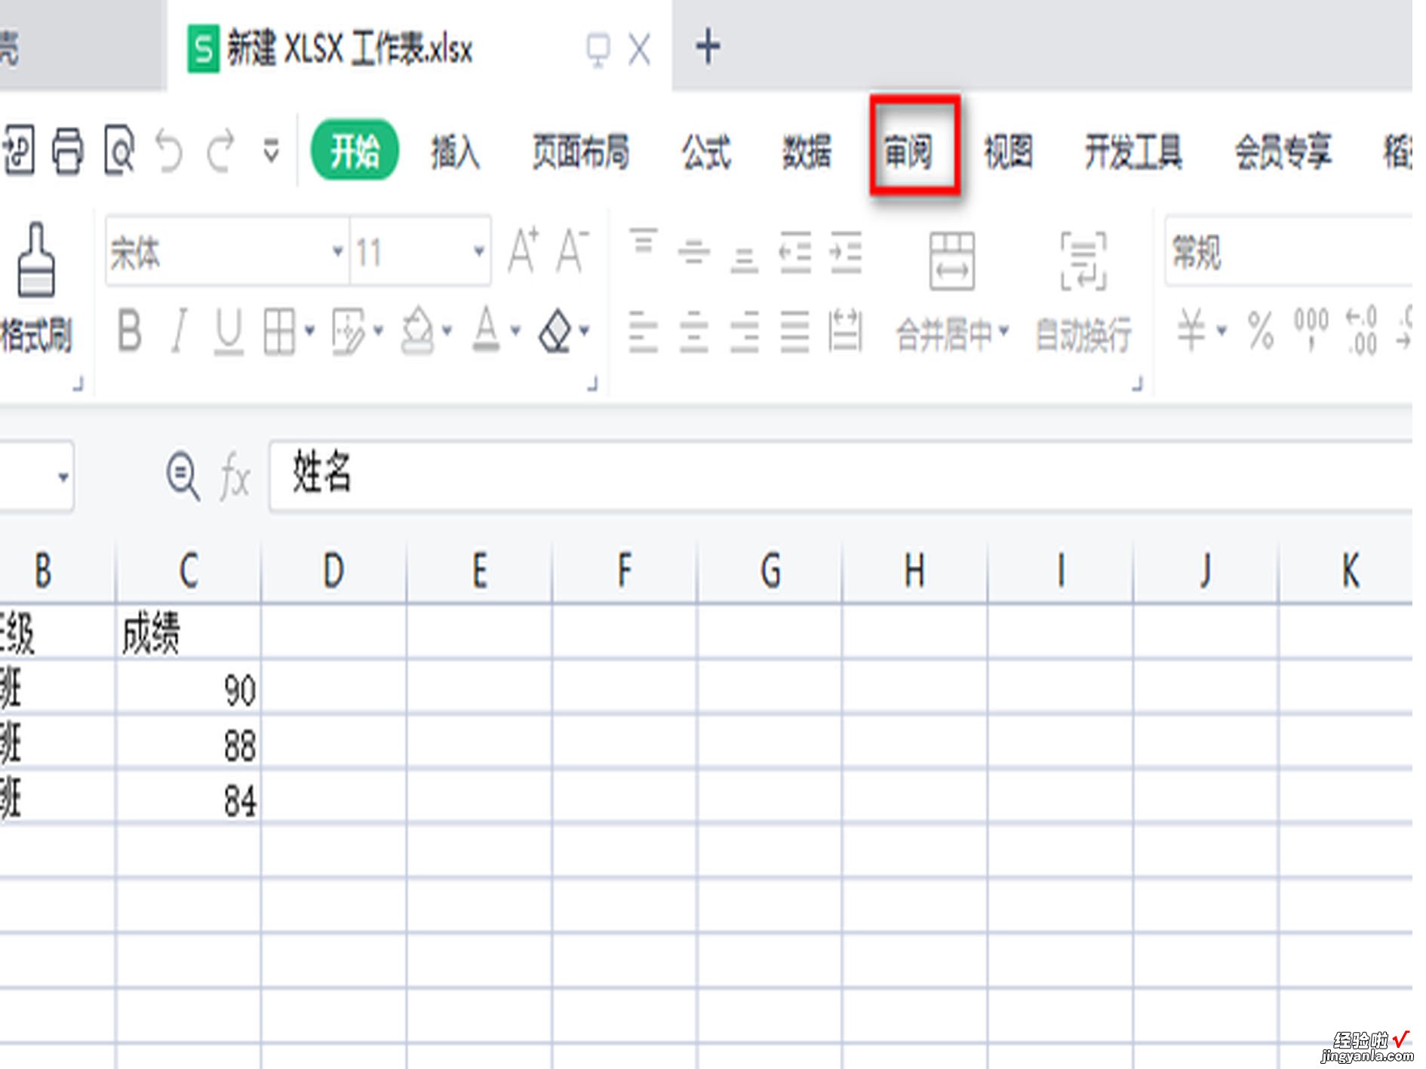This screenshot has height=1069, width=1426.
Task: Open 会员专享 tab
Action: click(x=1283, y=152)
